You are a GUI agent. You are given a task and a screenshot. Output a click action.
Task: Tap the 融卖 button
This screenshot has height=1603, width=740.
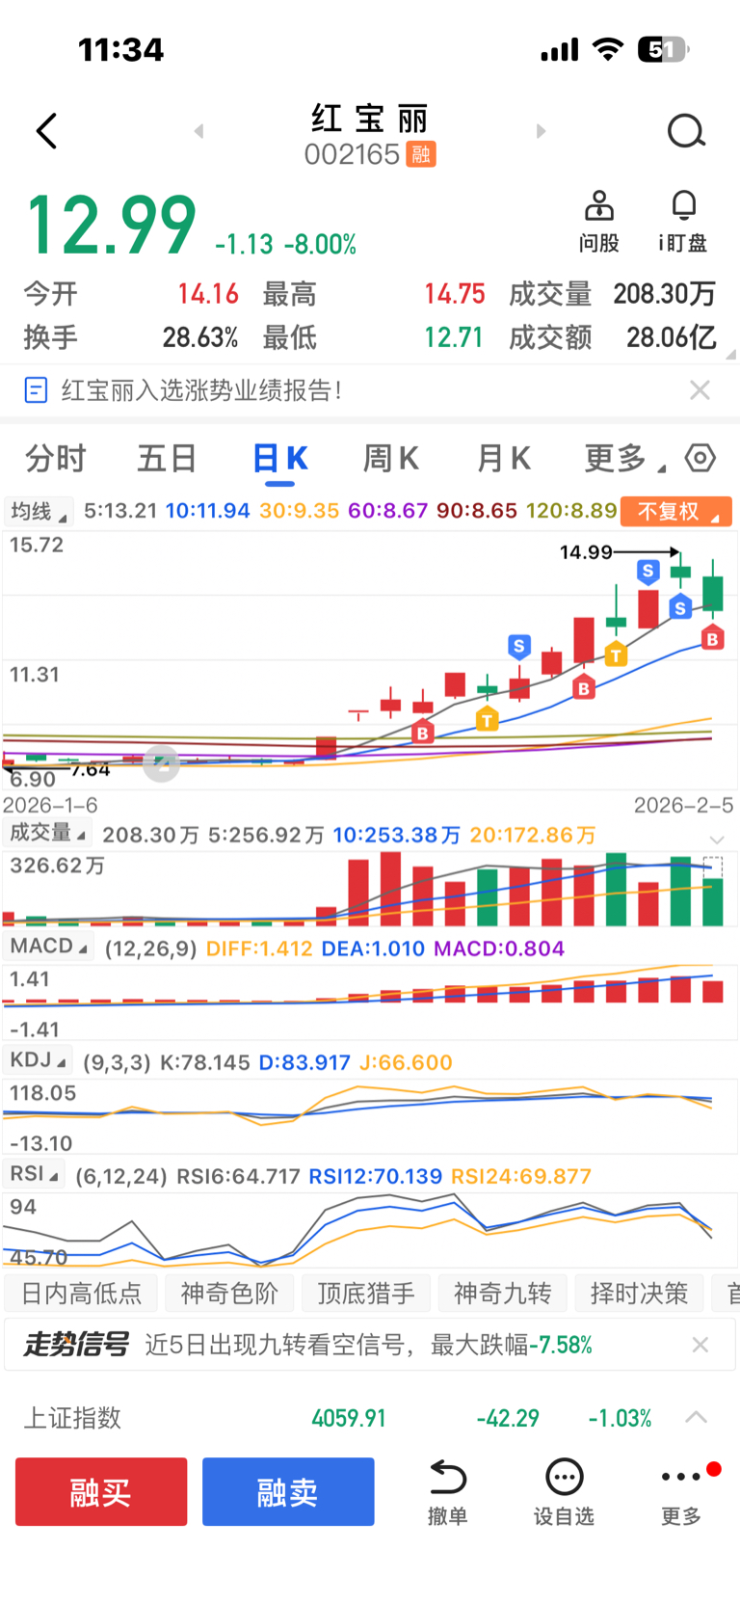[x=288, y=1492]
